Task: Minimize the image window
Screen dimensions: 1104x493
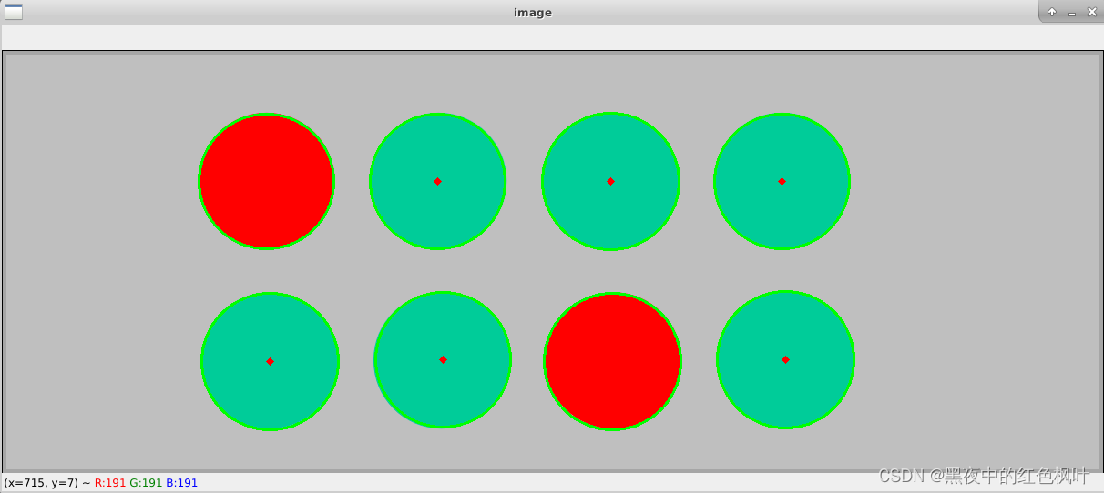Action: pyautogui.click(x=1072, y=13)
